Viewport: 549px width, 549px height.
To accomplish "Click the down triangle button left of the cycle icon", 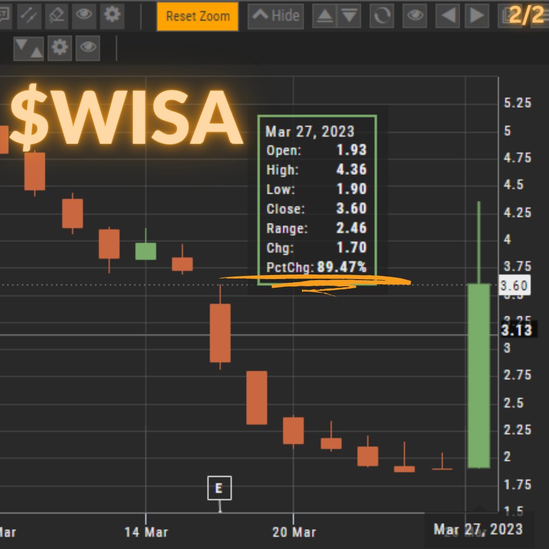I will click(x=349, y=16).
